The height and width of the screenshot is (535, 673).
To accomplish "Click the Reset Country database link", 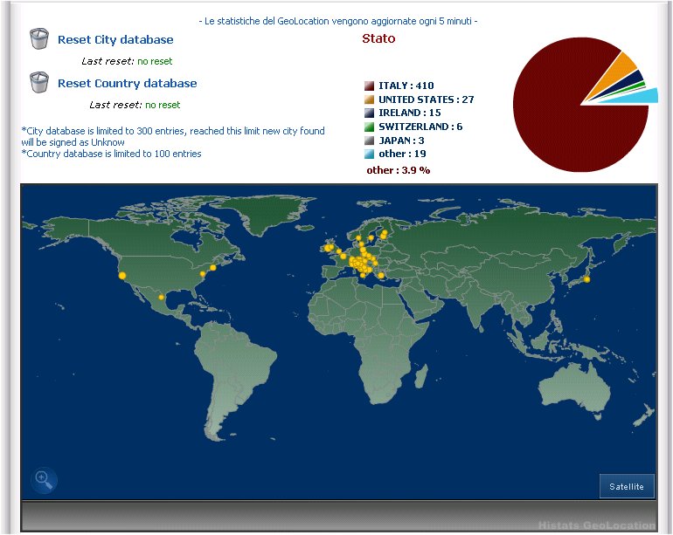I will click(127, 83).
